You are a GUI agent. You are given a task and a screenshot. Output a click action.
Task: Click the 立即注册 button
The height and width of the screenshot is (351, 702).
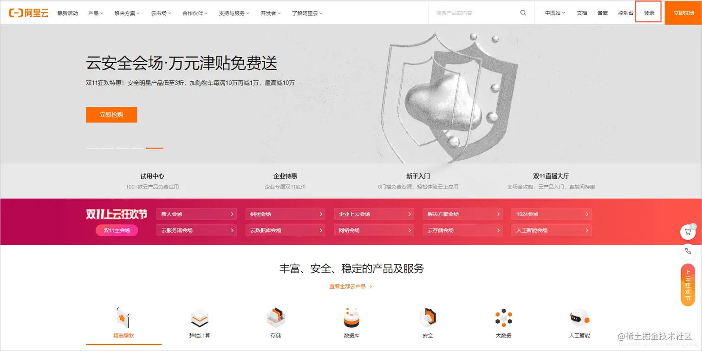tap(682, 13)
